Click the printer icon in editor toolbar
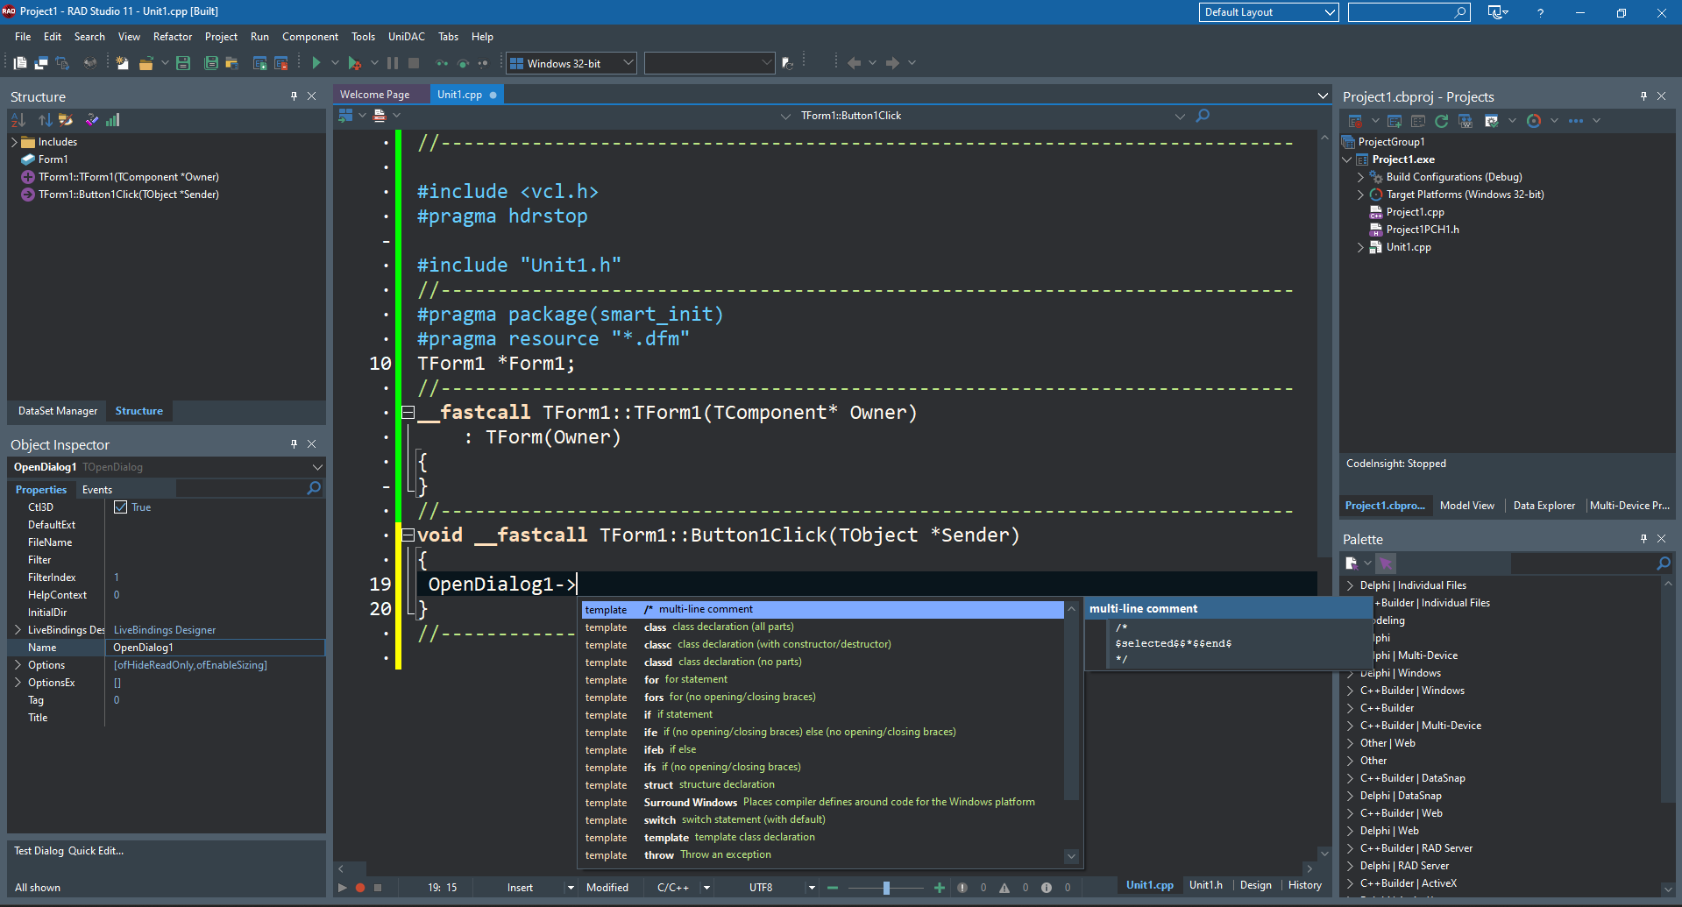Screen dimensions: 1682x907 point(380,116)
